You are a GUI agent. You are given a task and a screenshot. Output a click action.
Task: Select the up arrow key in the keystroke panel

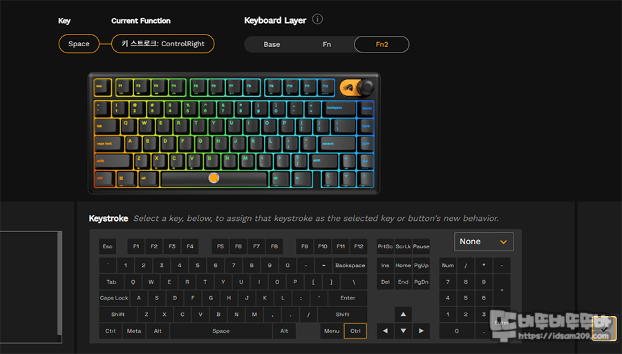(x=403, y=315)
